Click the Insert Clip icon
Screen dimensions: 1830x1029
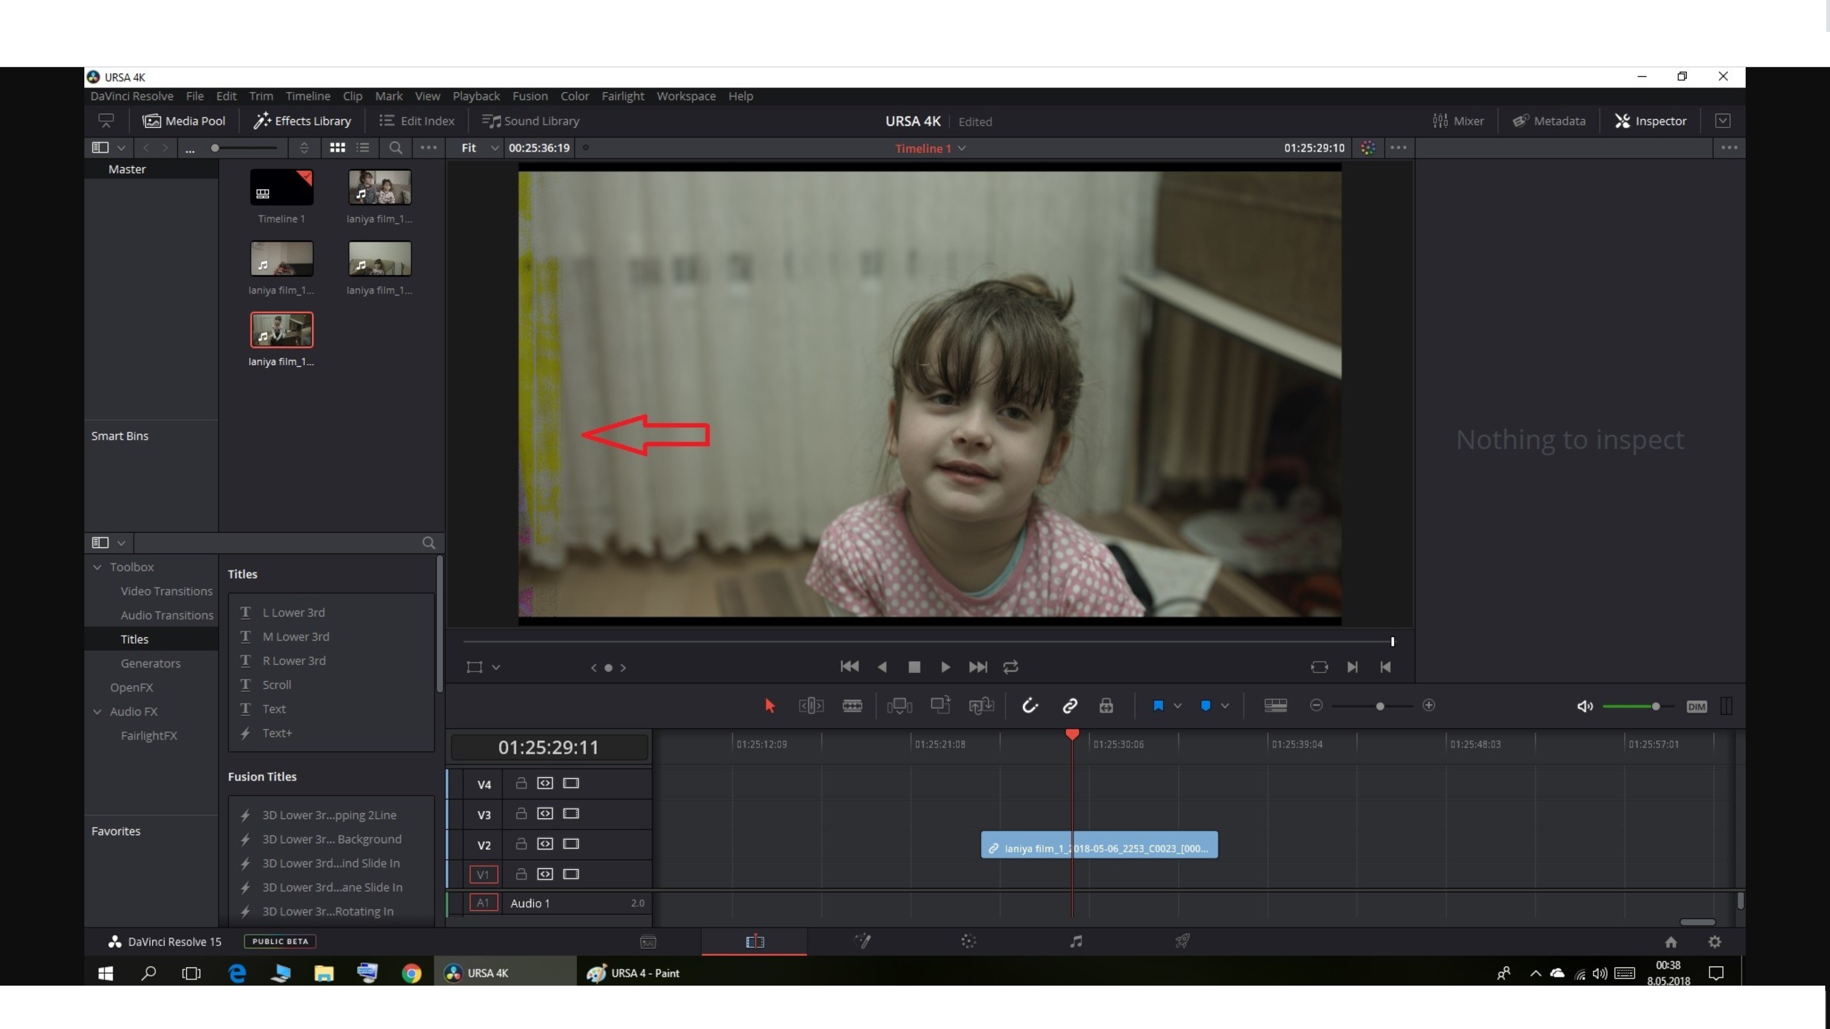pyautogui.click(x=899, y=705)
